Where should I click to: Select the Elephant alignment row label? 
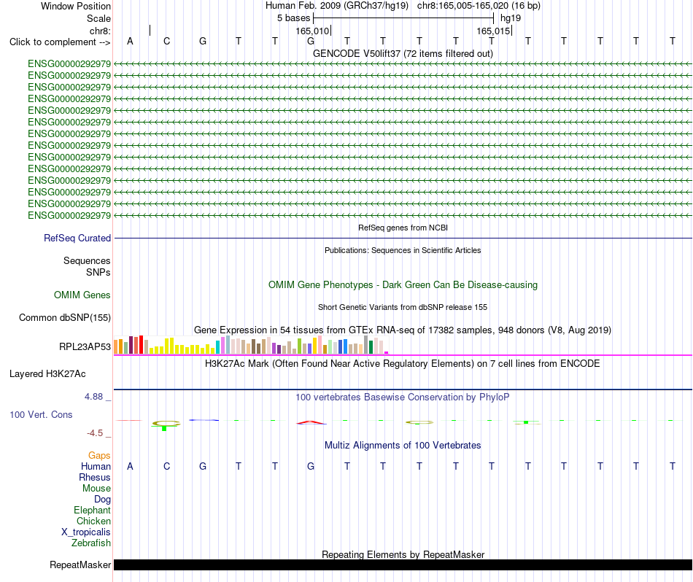93,511
